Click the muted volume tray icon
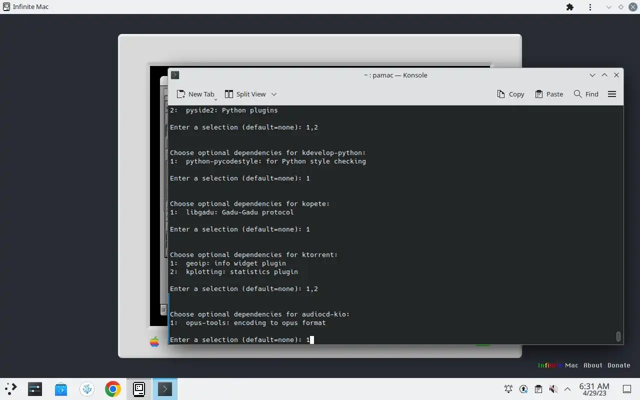This screenshot has width=640, height=400. [553, 389]
